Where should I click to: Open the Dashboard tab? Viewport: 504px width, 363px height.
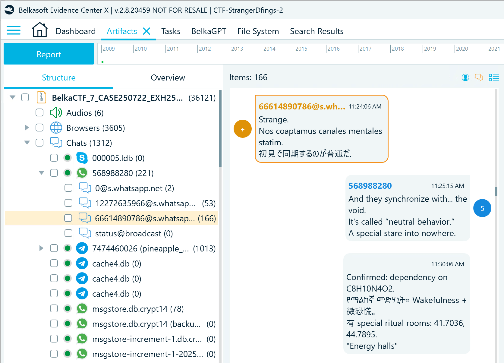coord(76,31)
